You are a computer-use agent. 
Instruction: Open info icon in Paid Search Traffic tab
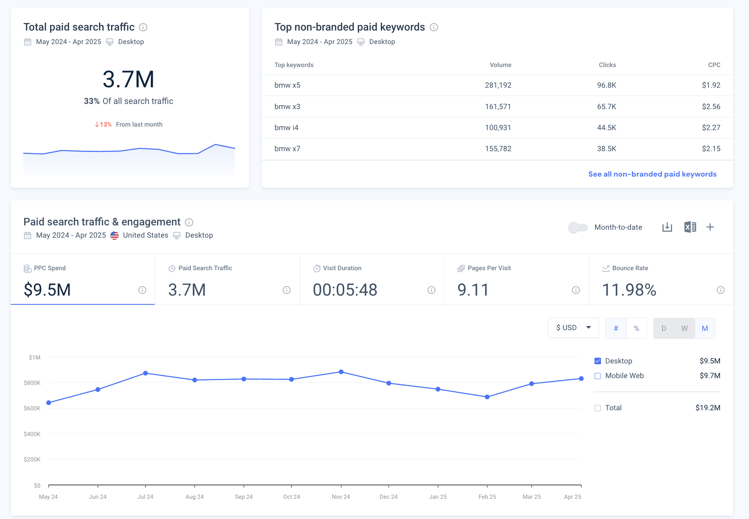286,290
